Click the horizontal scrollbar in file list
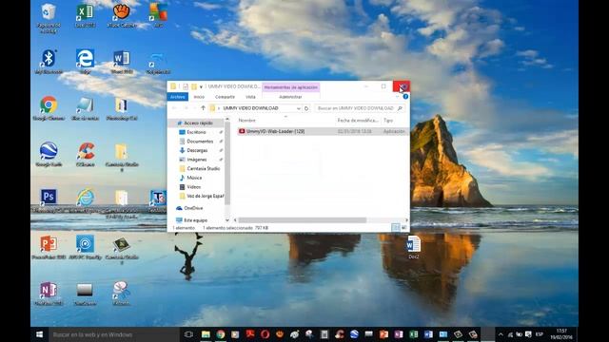 pos(303,220)
